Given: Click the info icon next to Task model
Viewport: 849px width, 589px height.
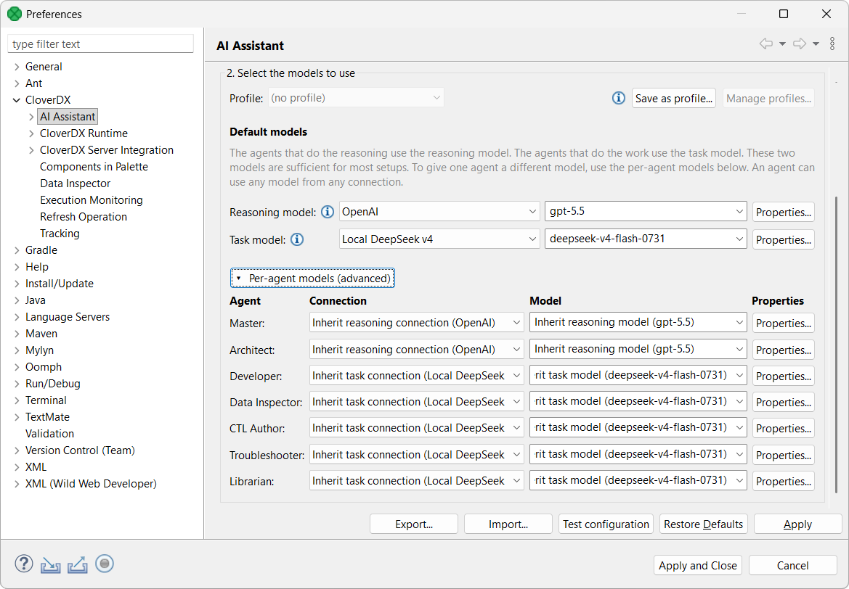Looking at the screenshot, I should coord(297,239).
